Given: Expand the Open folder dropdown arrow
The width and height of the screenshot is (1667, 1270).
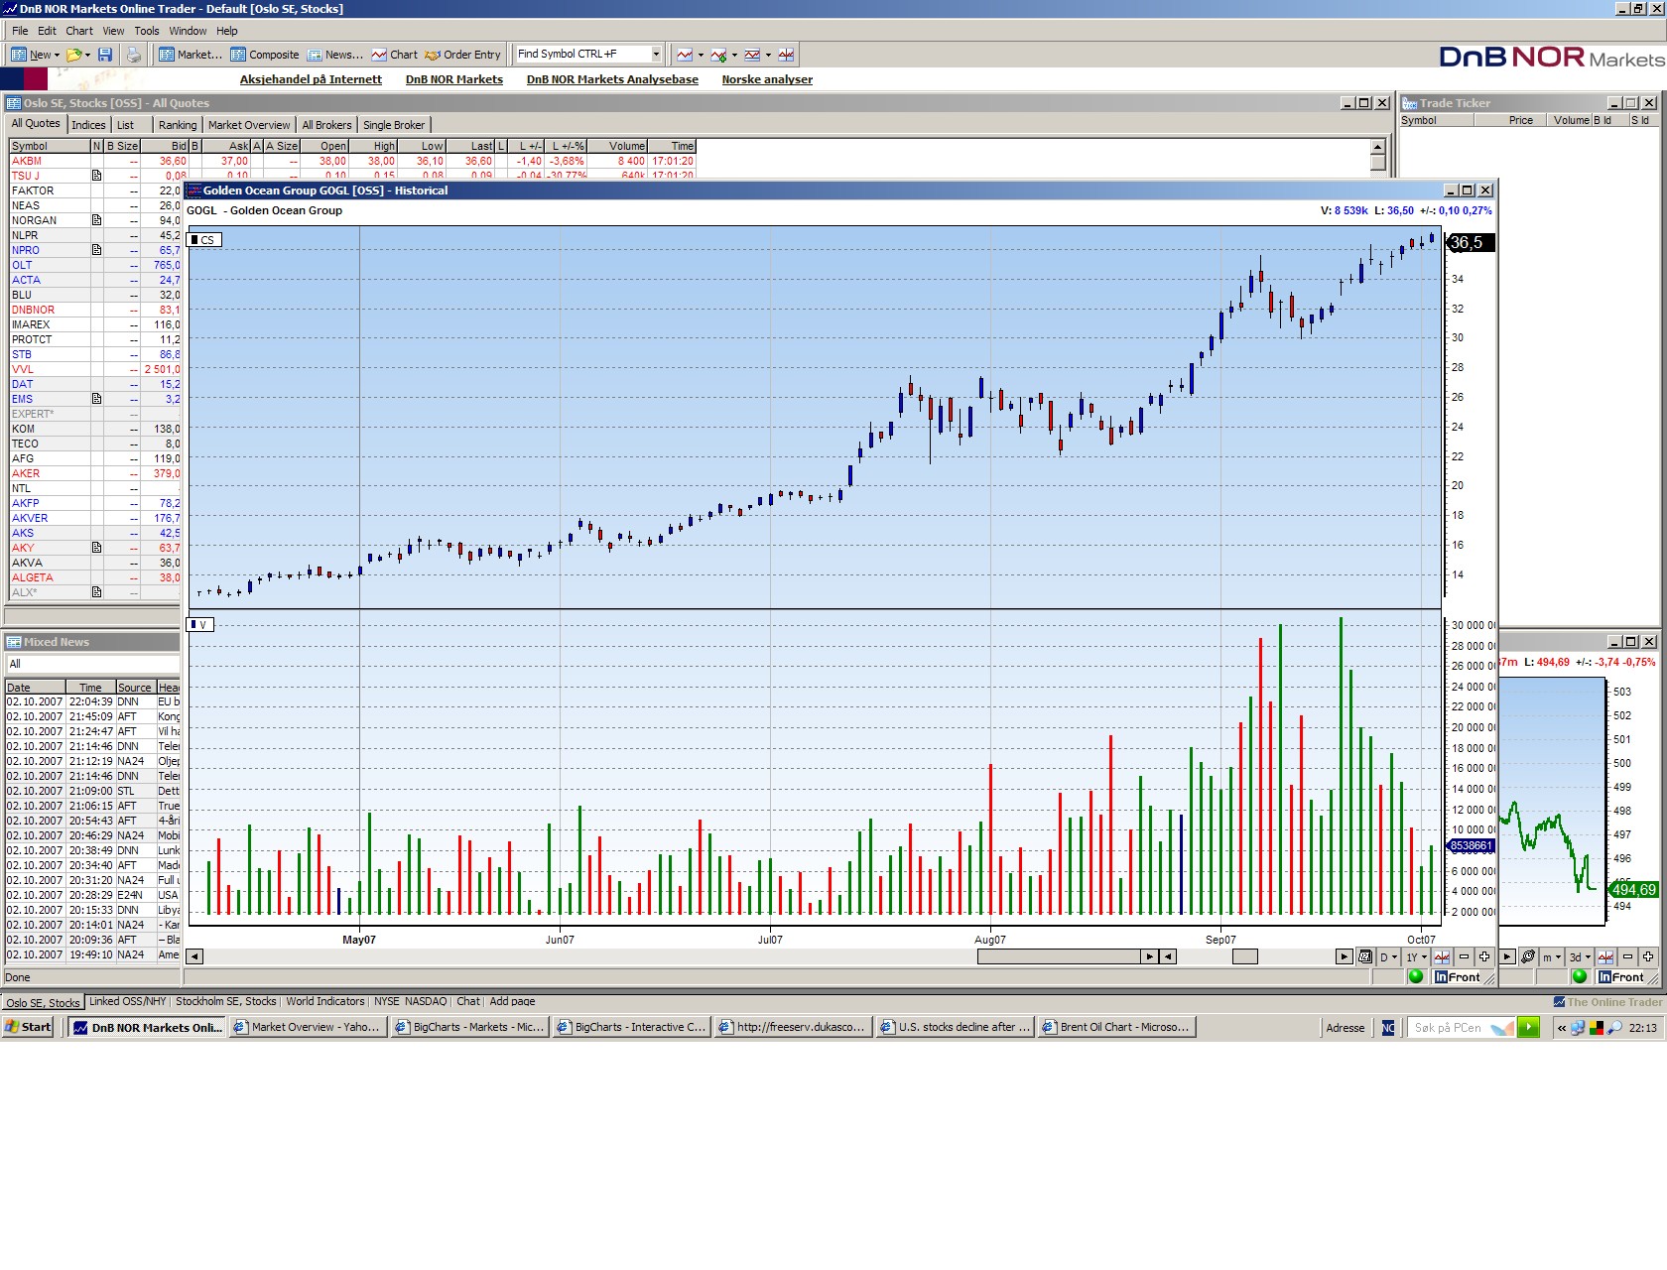Looking at the screenshot, I should pos(87,56).
